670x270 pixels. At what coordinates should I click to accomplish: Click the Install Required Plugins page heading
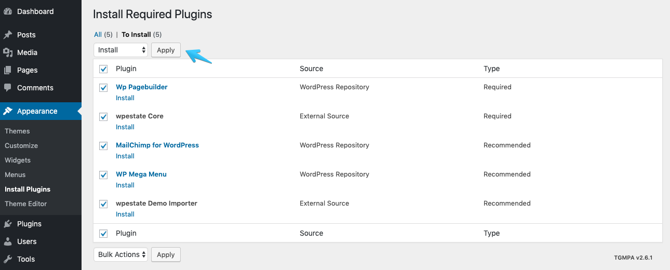153,15
